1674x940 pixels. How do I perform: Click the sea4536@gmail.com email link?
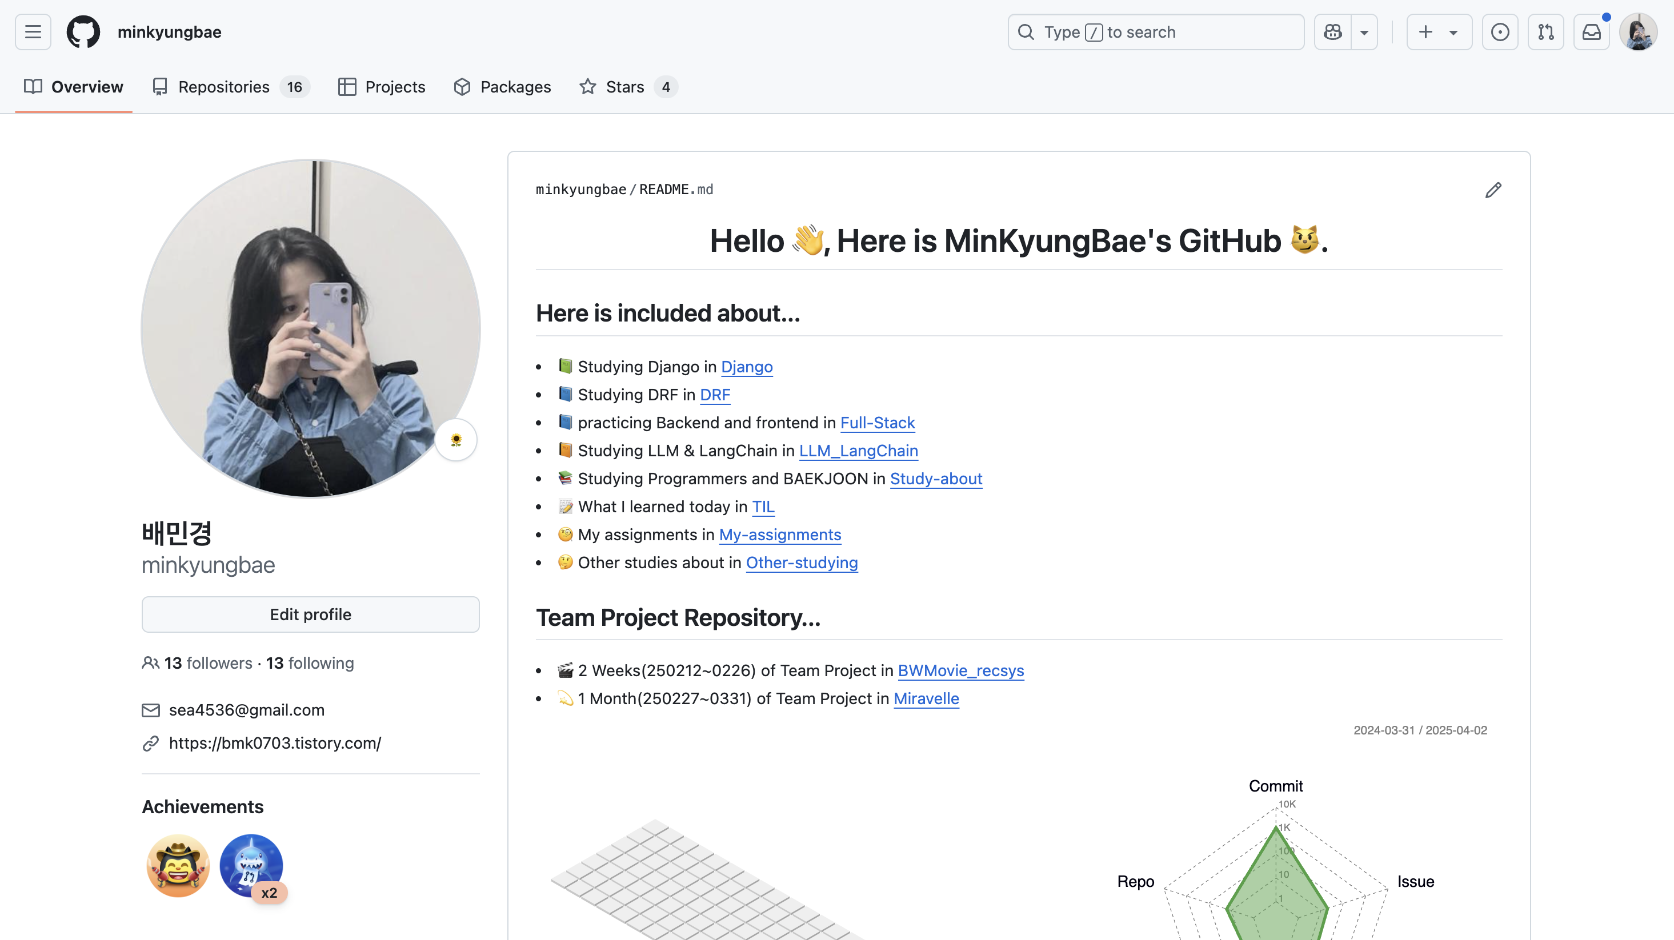[x=247, y=710]
